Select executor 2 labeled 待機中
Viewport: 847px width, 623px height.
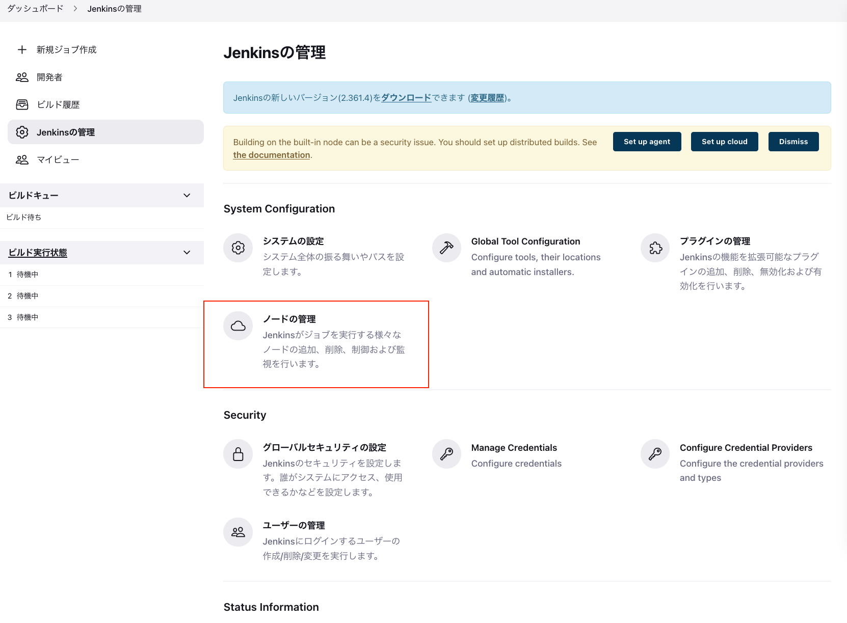(23, 295)
